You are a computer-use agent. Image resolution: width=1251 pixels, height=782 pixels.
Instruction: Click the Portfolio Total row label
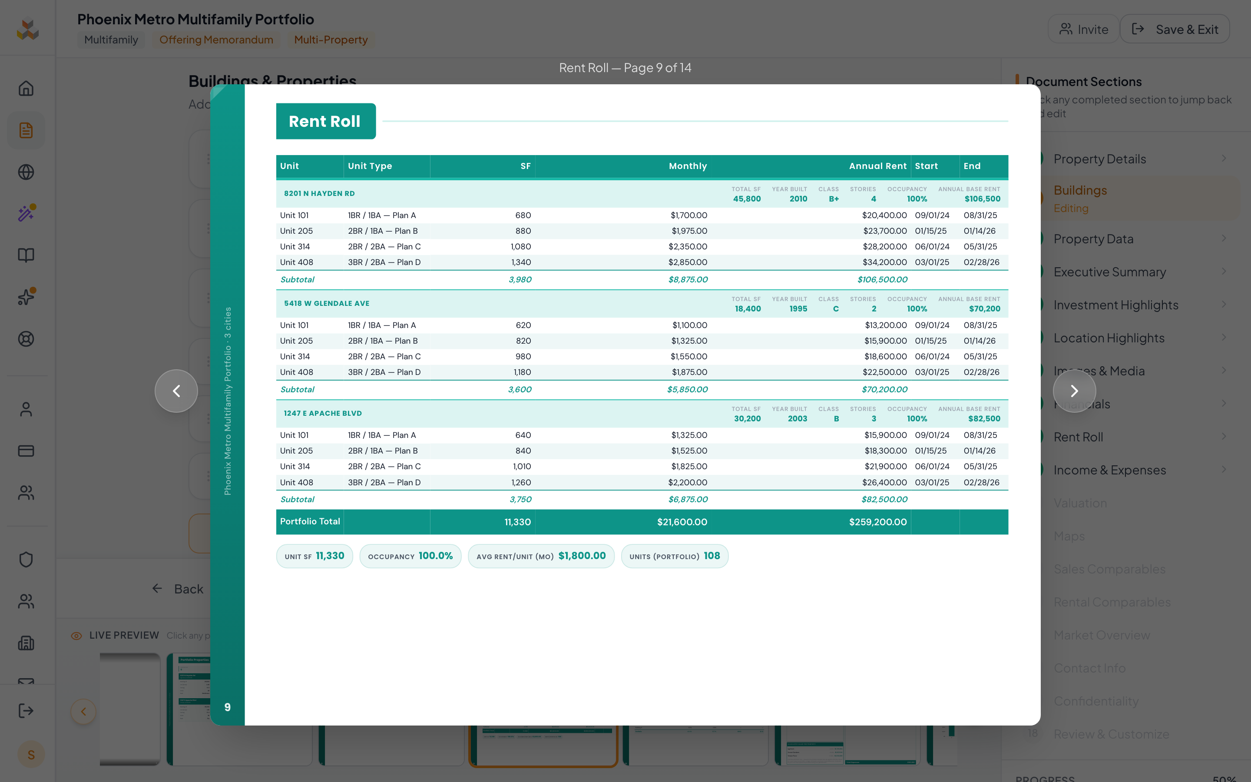(x=310, y=521)
